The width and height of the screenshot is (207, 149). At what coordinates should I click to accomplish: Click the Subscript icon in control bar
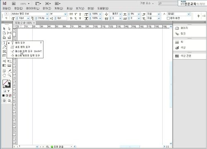(76, 18)
